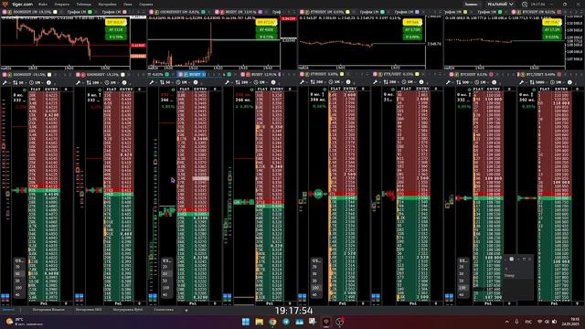The height and width of the screenshot is (329, 585).
Task: Expand price step 5000 dropdown in BTC/USDT book
Action: [538, 82]
